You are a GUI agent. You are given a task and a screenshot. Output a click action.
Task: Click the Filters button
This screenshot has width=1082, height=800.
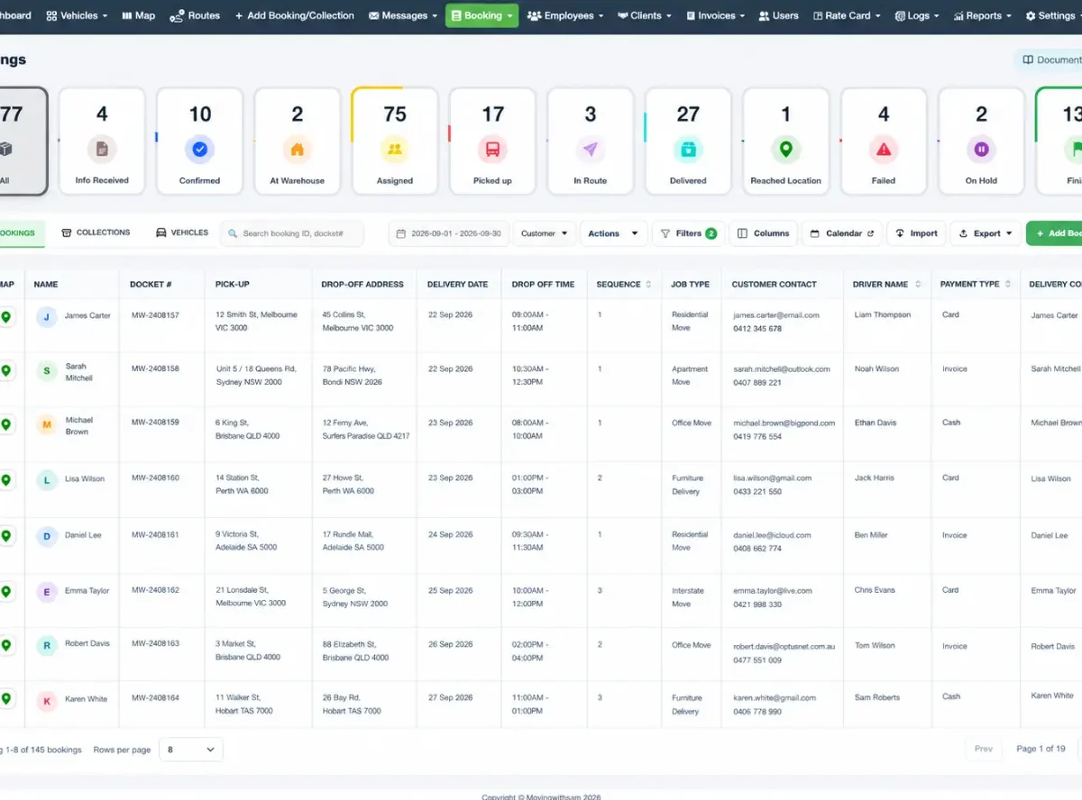688,233
